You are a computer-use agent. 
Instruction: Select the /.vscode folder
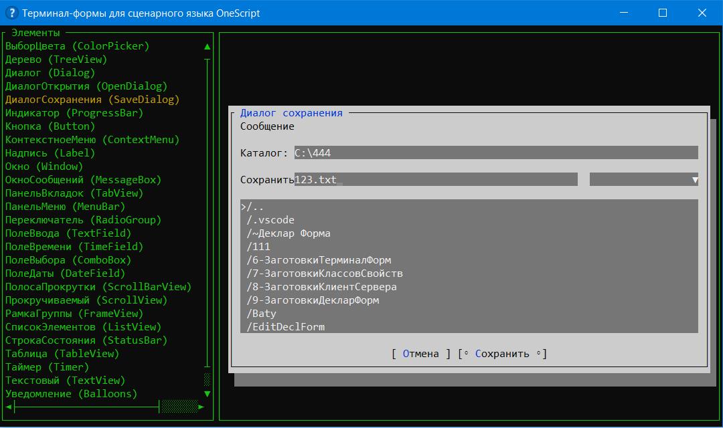270,220
